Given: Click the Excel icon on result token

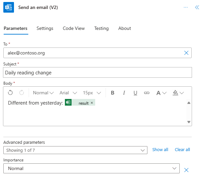Looking at the screenshot, I should tap(68, 102).
